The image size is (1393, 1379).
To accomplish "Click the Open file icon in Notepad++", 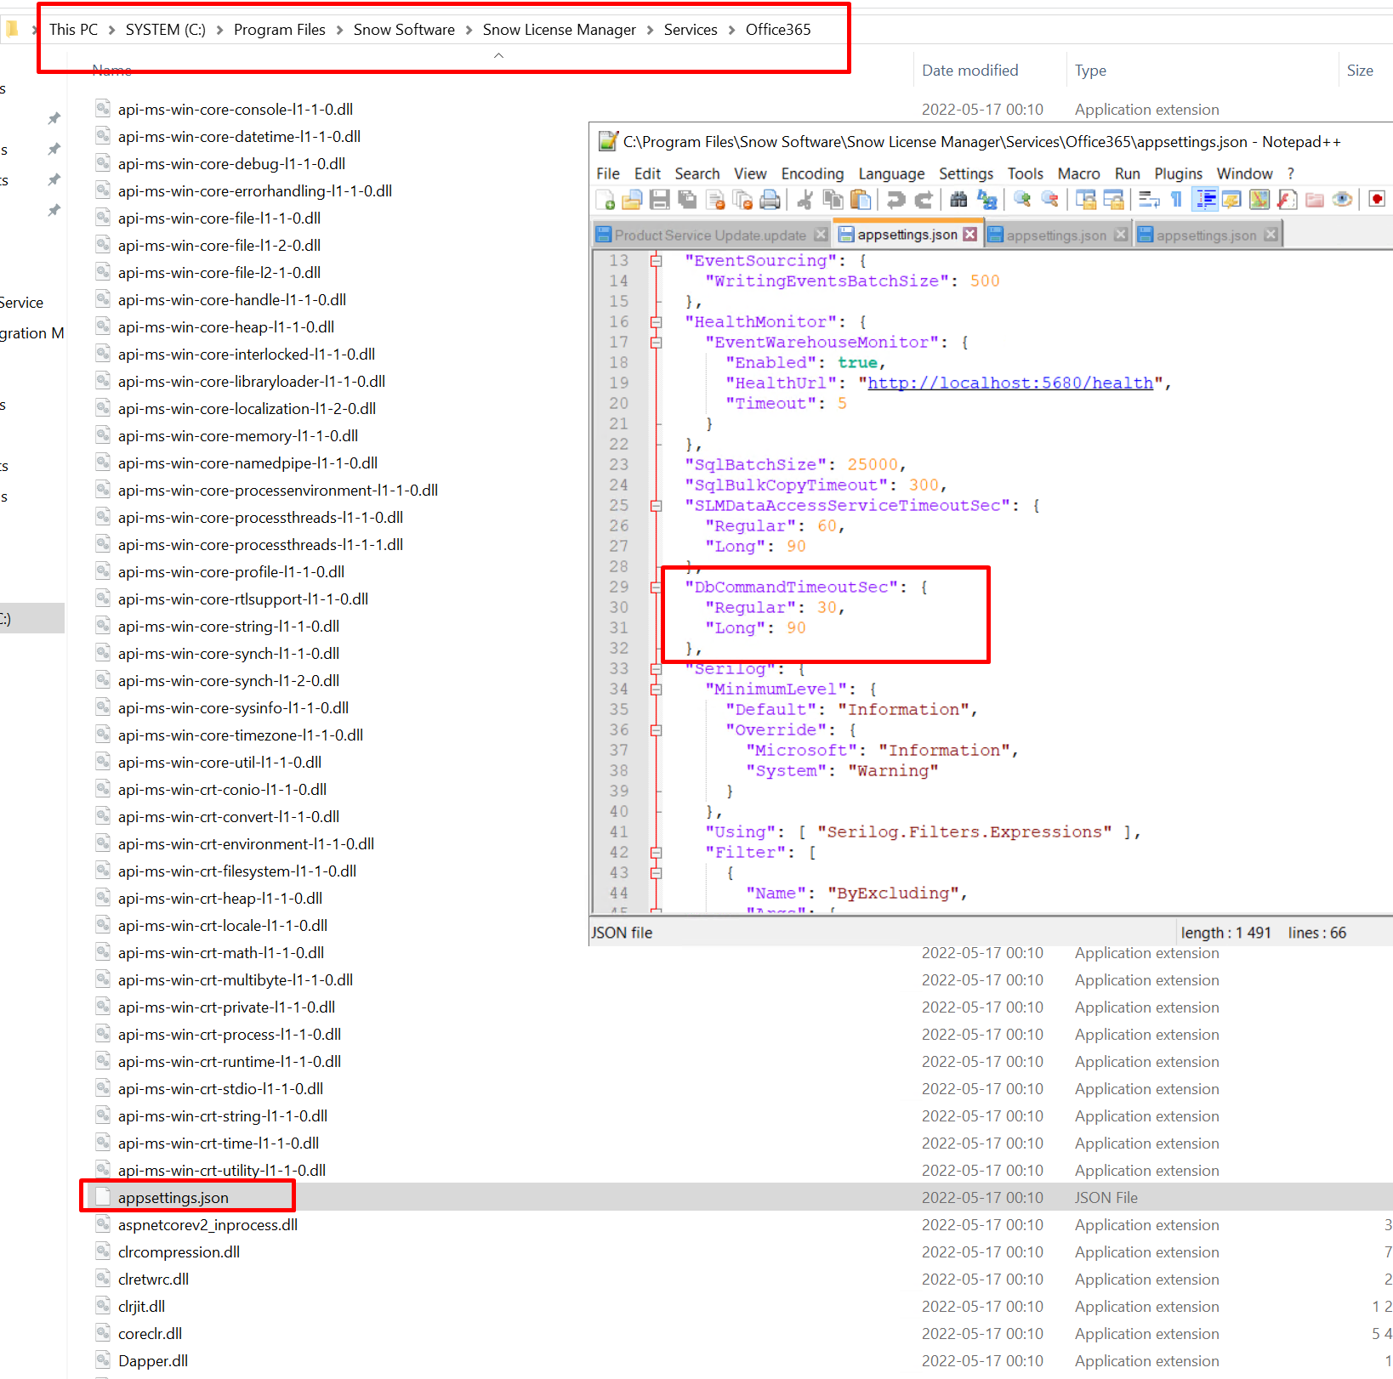I will (632, 200).
